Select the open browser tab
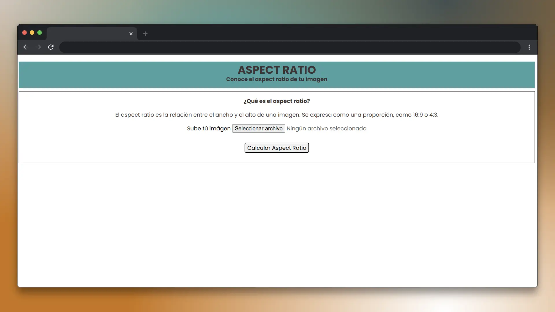This screenshot has height=312, width=555. click(x=87, y=34)
